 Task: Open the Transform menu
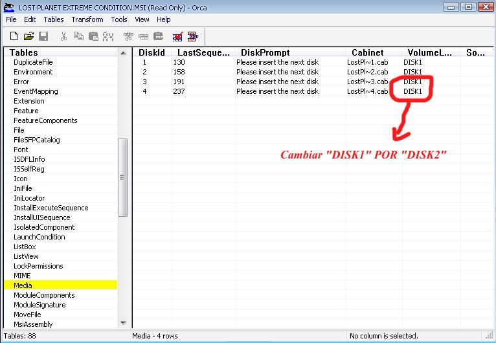[x=87, y=19]
